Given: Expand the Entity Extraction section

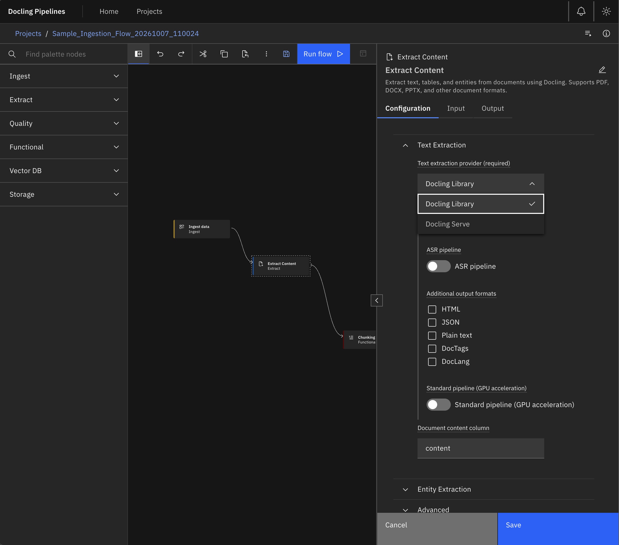Looking at the screenshot, I should [494, 489].
